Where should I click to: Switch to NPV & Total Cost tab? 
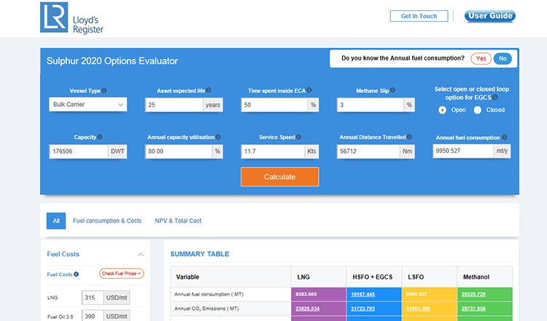178,221
